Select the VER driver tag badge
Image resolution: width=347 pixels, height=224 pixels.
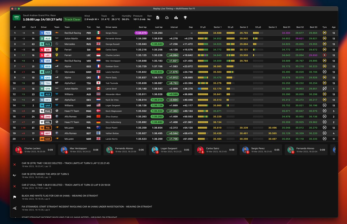[x=45, y=61]
